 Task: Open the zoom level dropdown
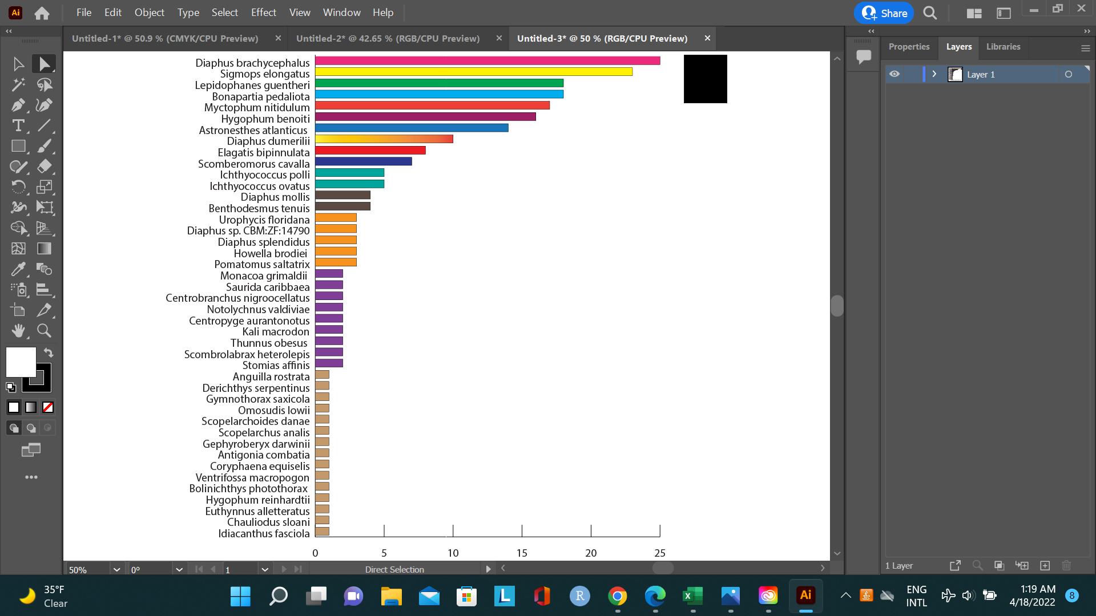(x=117, y=569)
